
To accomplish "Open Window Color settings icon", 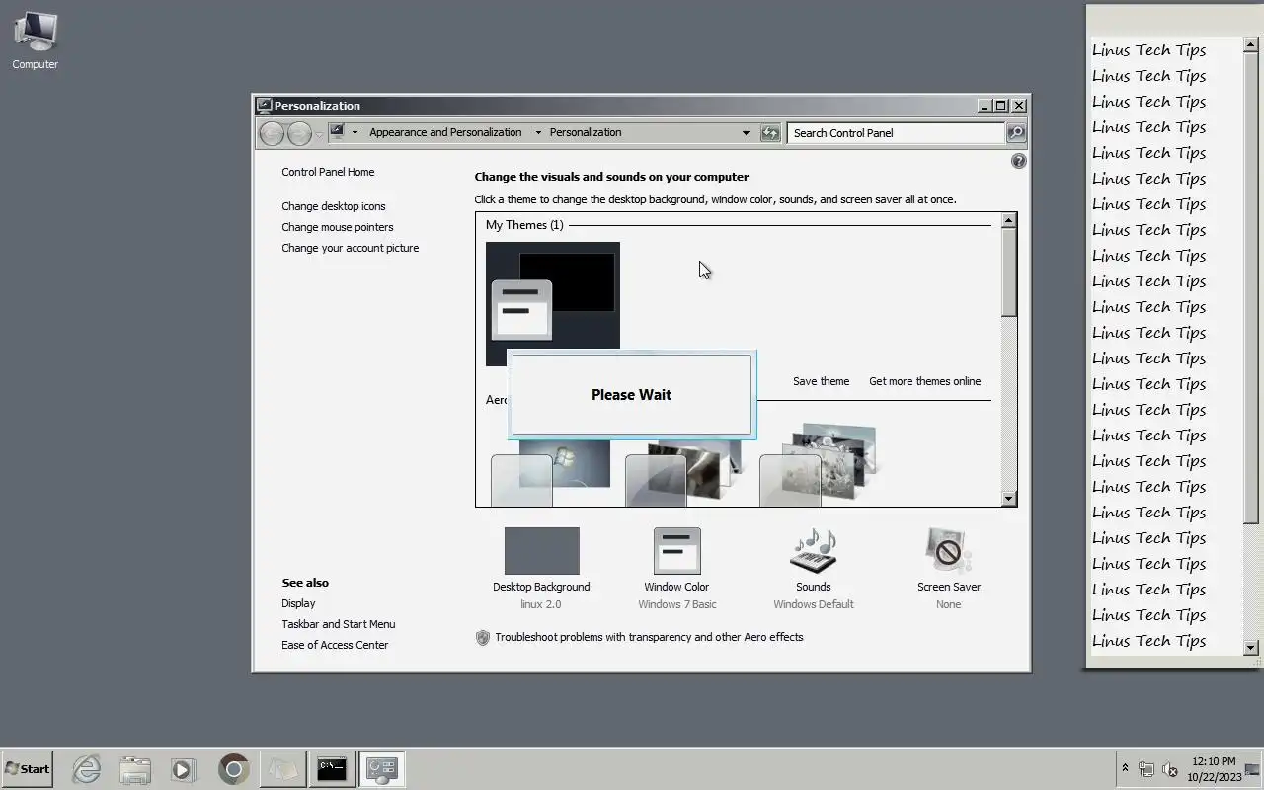I will 676,551.
